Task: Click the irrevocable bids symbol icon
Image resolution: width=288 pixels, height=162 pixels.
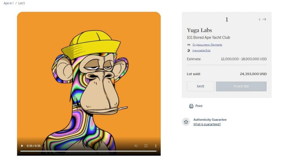Action: [x=189, y=51]
